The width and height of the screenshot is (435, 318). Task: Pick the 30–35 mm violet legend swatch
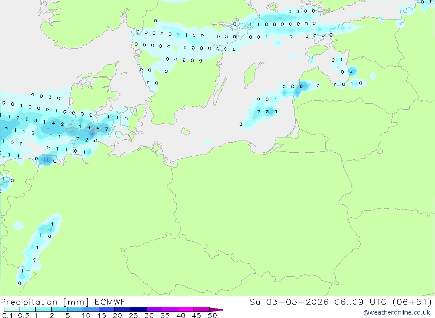[x=154, y=309]
